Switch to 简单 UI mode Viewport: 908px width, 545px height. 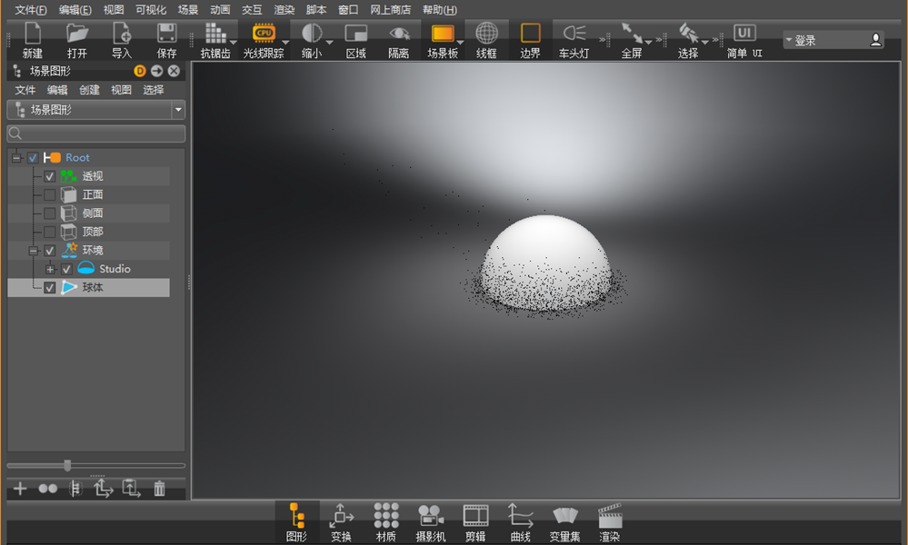point(744,33)
